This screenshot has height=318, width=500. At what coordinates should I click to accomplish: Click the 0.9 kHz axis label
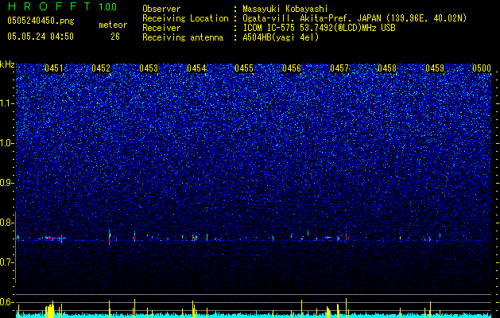coord(6,183)
